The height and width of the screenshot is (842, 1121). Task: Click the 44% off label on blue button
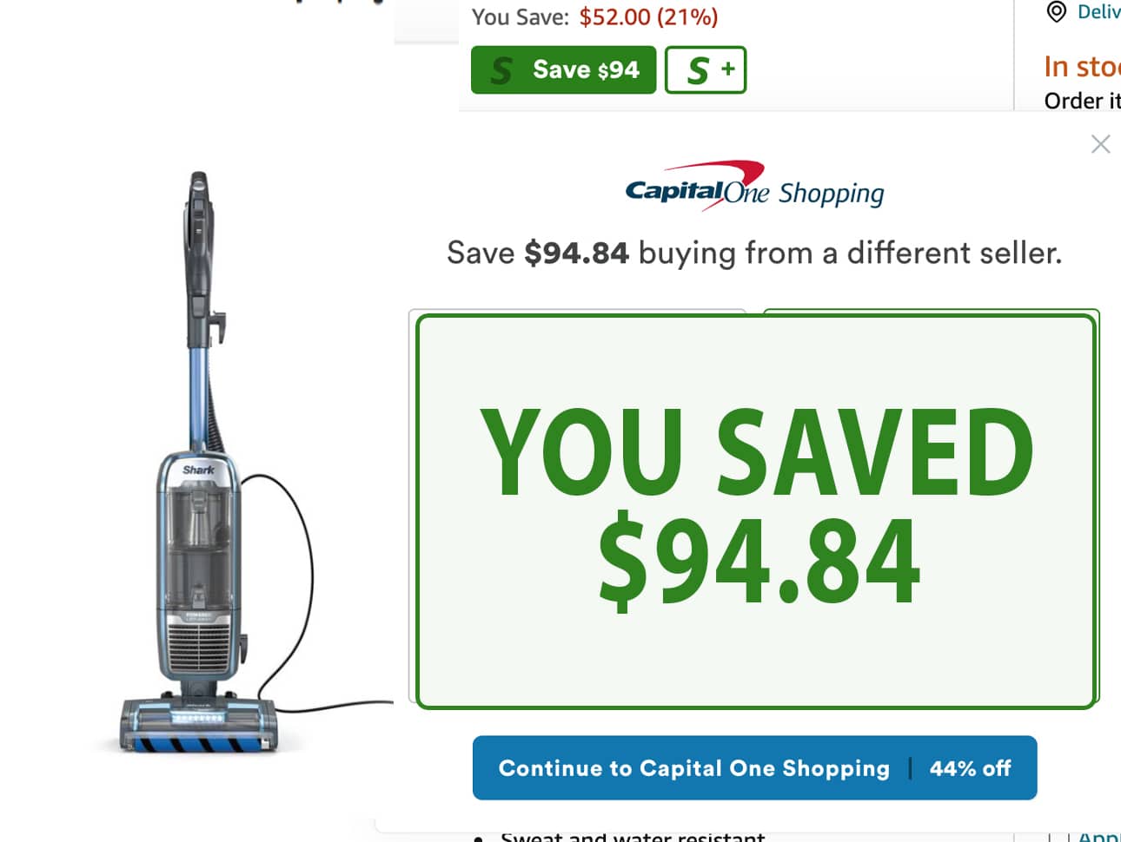pyautogui.click(x=970, y=768)
